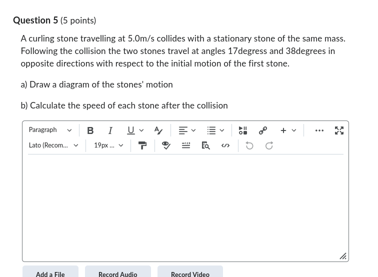This screenshot has width=378, height=277.
Task: Open Insert Stuff media icon
Action: pos(243,130)
